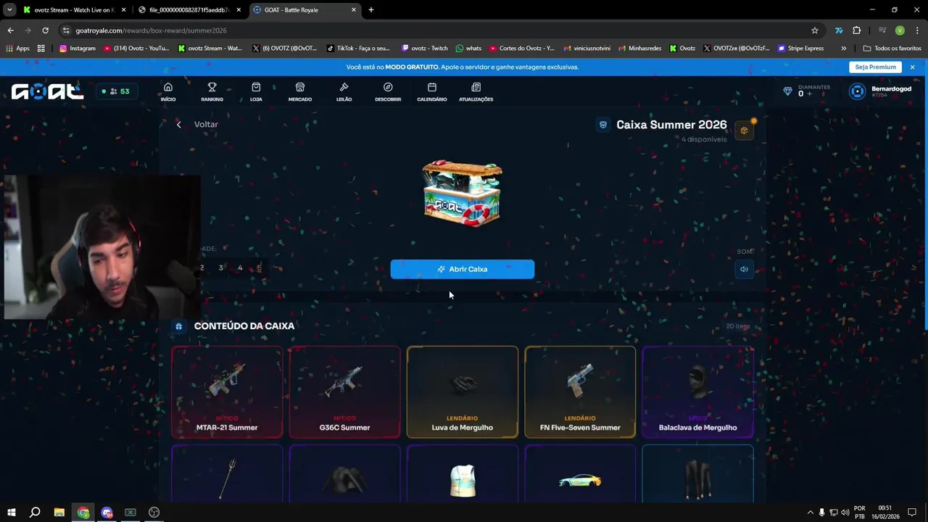Open the Stripe Express bookmark
This screenshot has width=928, height=522.
(x=801, y=49)
